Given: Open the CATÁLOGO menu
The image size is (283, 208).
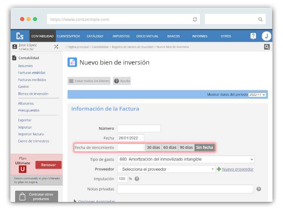Looking at the screenshot, I should point(95,36).
